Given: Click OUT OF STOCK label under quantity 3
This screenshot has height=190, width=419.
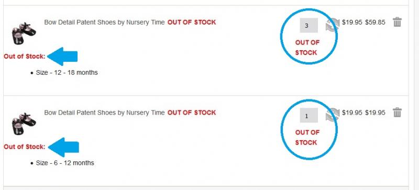Looking at the screenshot, I should coord(307,48).
